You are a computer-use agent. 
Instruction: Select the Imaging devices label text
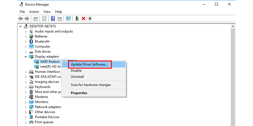47,82
